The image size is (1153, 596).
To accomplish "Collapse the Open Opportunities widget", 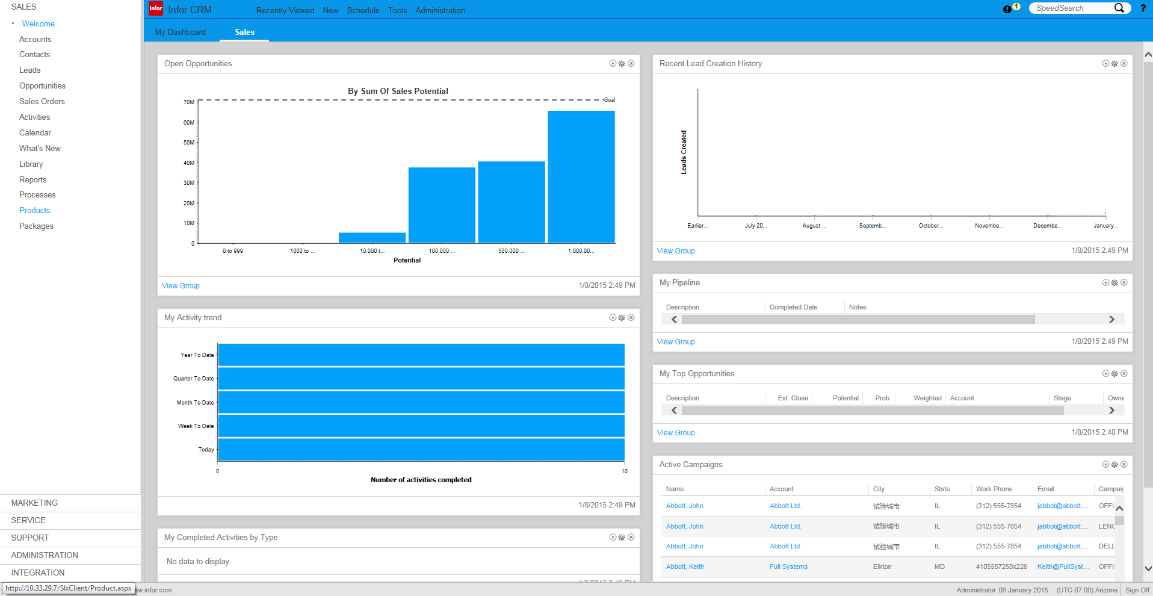I will (x=613, y=64).
